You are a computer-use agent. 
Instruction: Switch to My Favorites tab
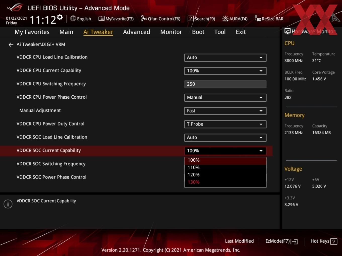32,32
